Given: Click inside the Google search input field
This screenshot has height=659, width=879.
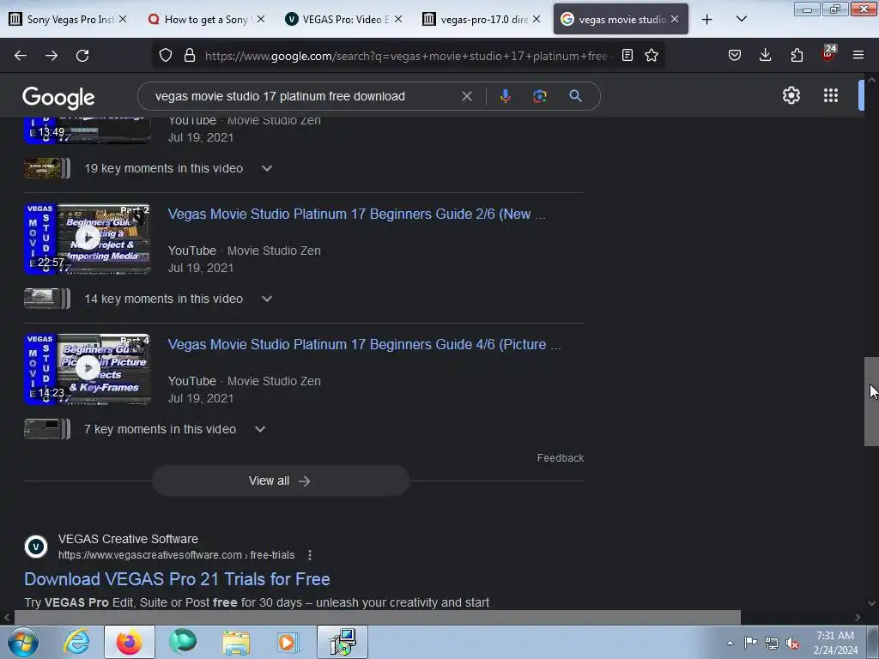Looking at the screenshot, I should (303, 96).
